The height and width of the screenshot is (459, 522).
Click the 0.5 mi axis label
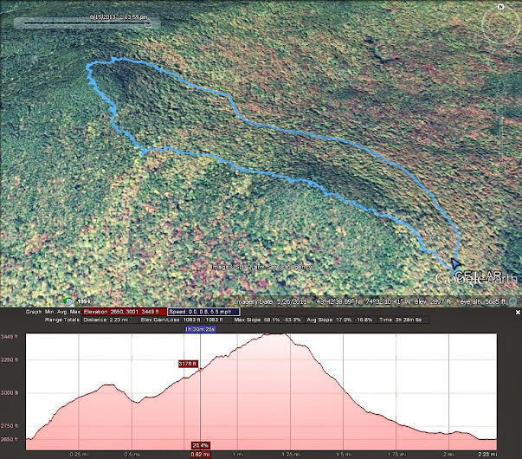pyautogui.click(x=132, y=455)
